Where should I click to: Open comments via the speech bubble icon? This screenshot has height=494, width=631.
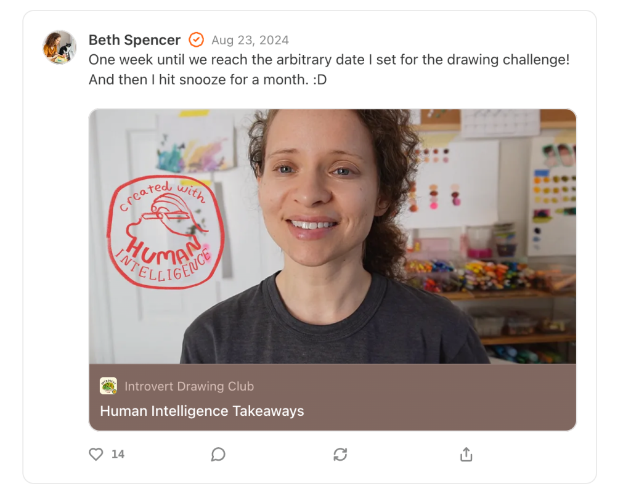pyautogui.click(x=218, y=455)
